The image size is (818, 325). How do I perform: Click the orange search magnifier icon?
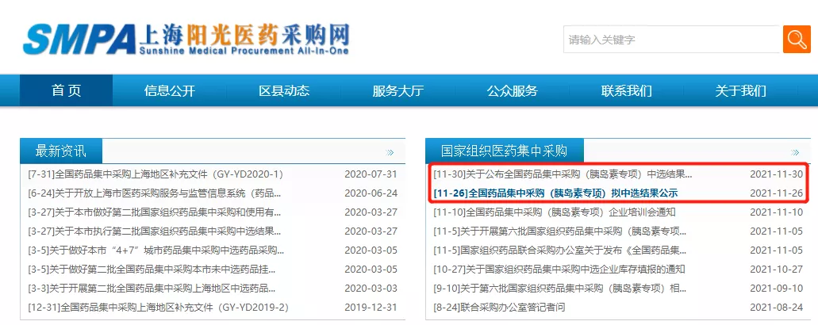(x=797, y=39)
